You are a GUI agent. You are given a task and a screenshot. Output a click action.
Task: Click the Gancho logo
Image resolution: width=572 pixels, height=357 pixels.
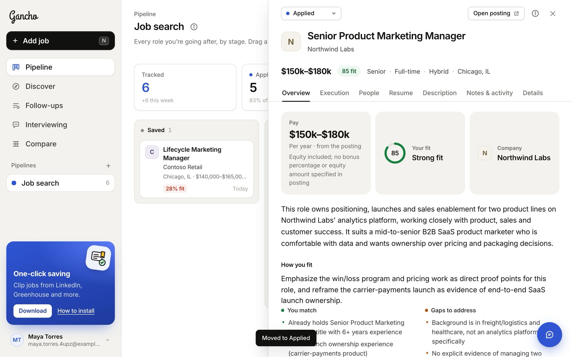point(24,16)
